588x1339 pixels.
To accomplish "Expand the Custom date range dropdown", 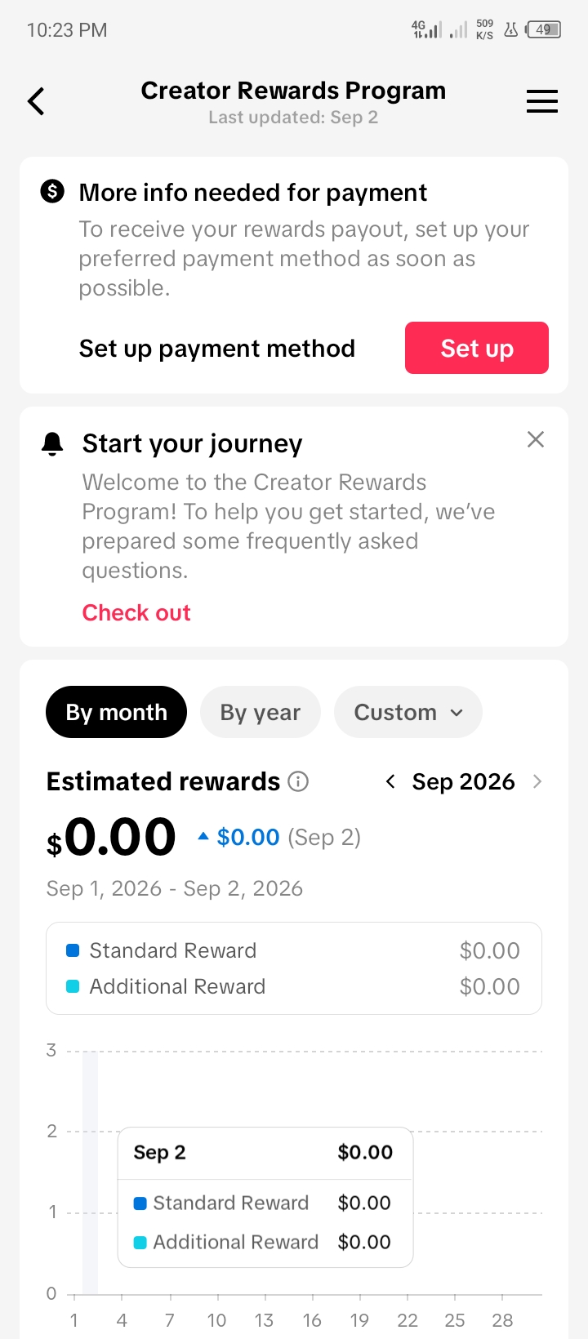I will [x=408, y=712].
